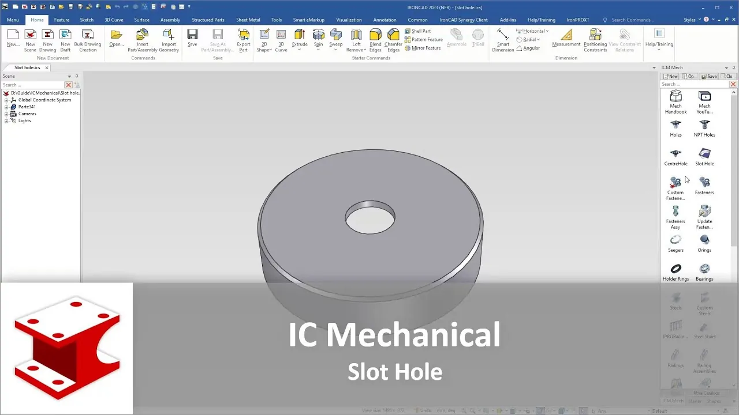This screenshot has width=739, height=415.
Task: Select the Bearings catalog item
Action: coord(704,273)
